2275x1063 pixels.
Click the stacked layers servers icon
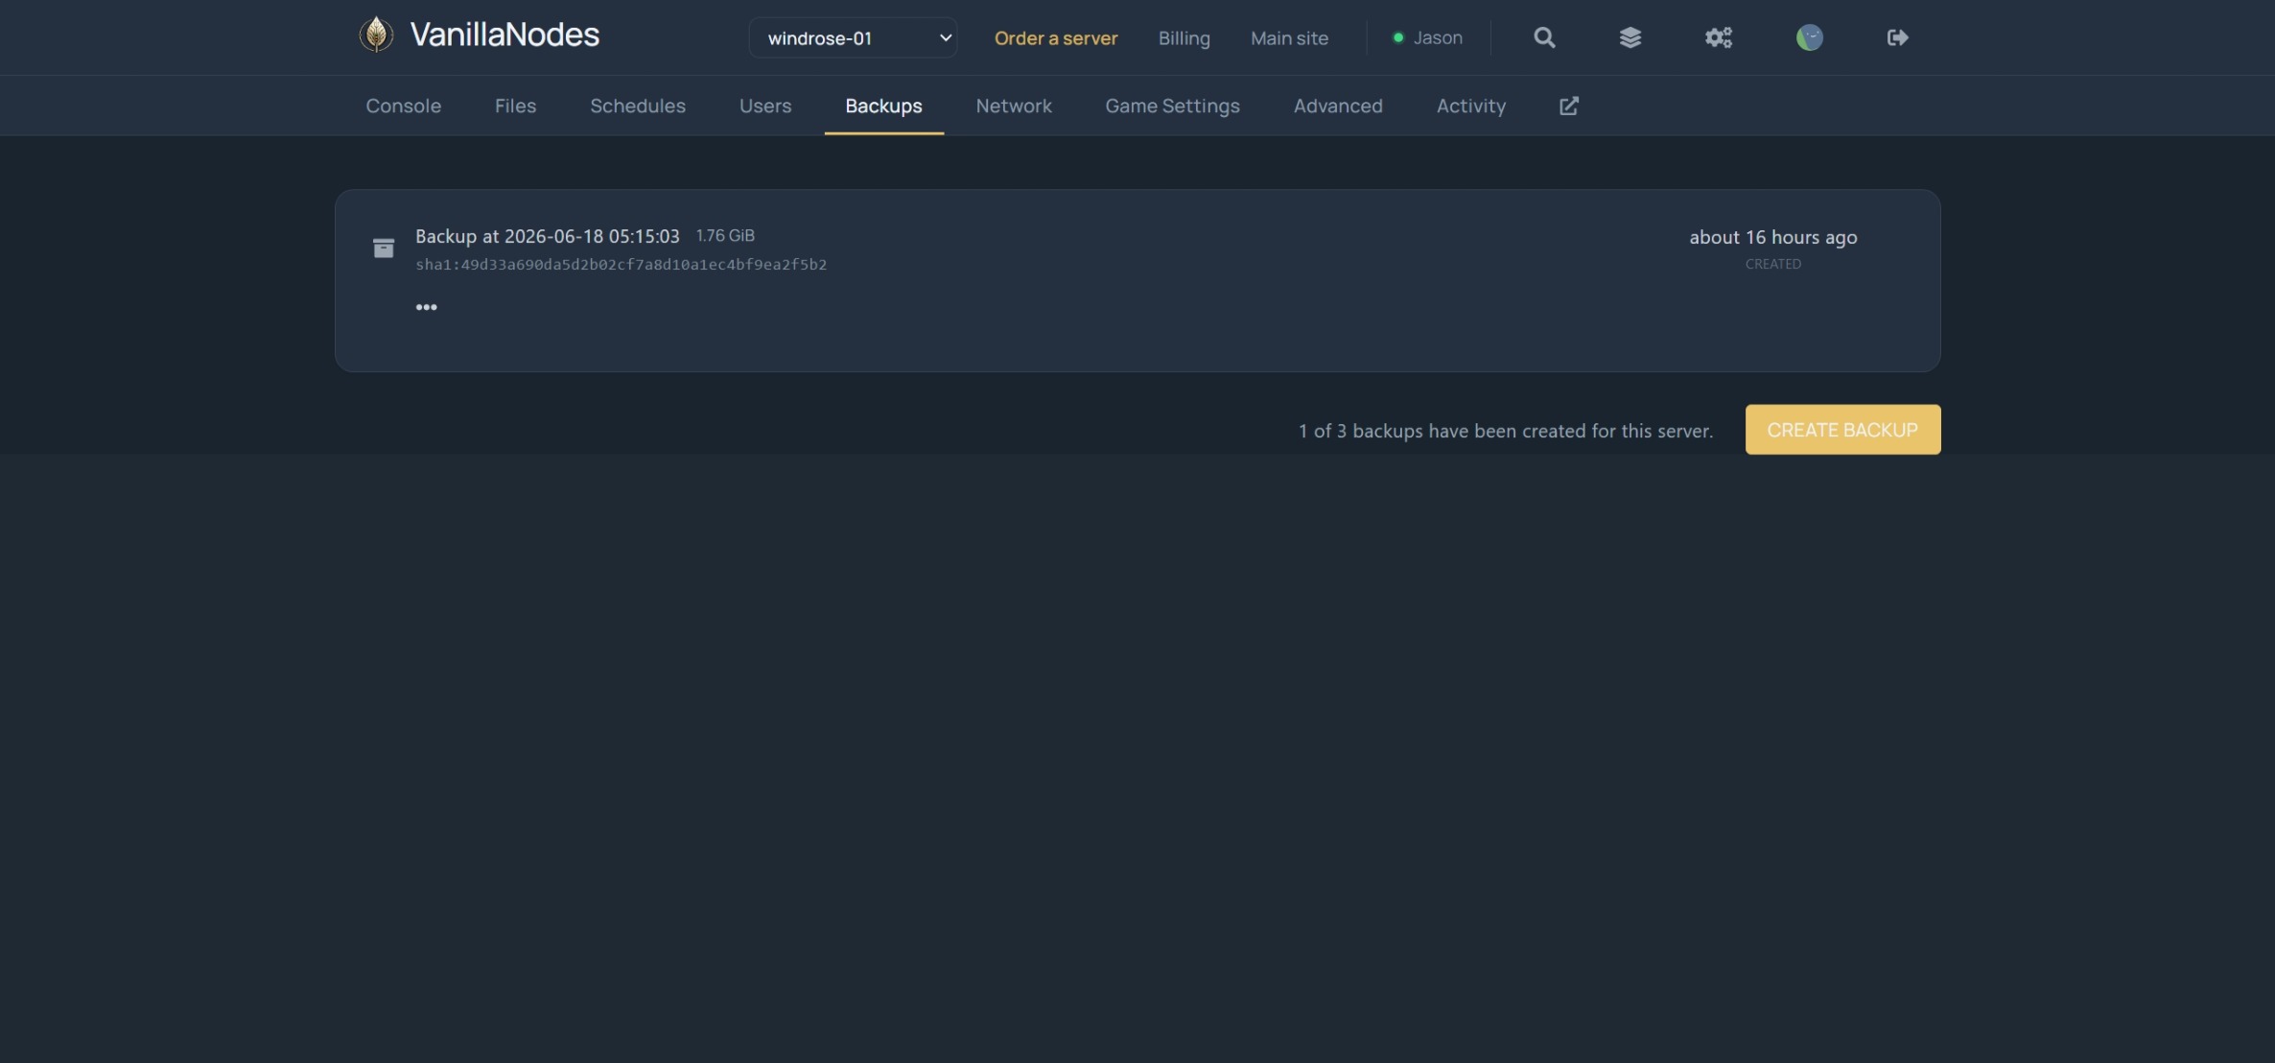pyautogui.click(x=1630, y=37)
